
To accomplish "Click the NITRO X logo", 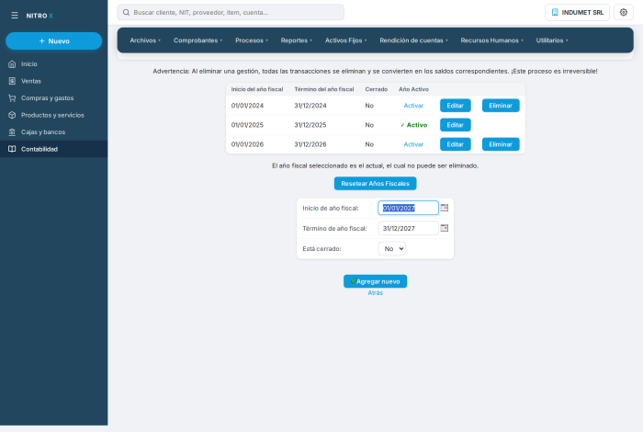I will pyautogui.click(x=39, y=16).
